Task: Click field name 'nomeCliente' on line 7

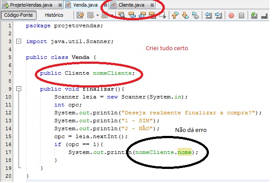Action: pyautogui.click(x=112, y=73)
